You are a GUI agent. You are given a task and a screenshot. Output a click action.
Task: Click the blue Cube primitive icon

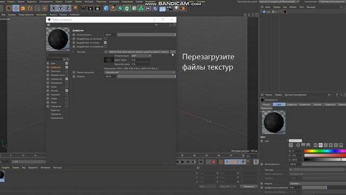pos(107,9)
